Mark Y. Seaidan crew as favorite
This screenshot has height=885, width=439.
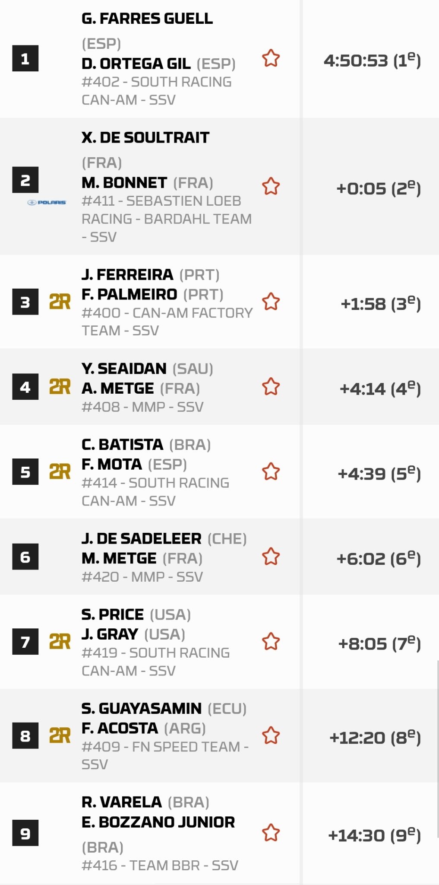271,386
